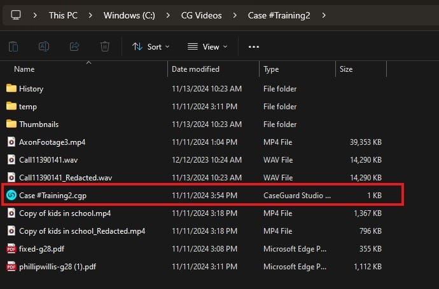Viewport: 439px width, 289px height.
Task: Click the Delete trash icon
Action: pyautogui.click(x=105, y=46)
